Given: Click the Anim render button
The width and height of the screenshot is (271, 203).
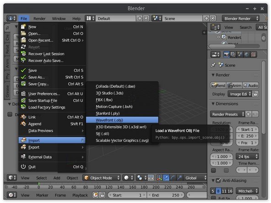Looking at the screenshot, I should click(x=234, y=85).
